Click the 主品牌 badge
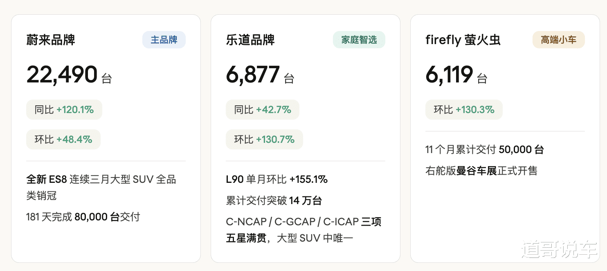The height and width of the screenshot is (271, 607). (x=164, y=40)
